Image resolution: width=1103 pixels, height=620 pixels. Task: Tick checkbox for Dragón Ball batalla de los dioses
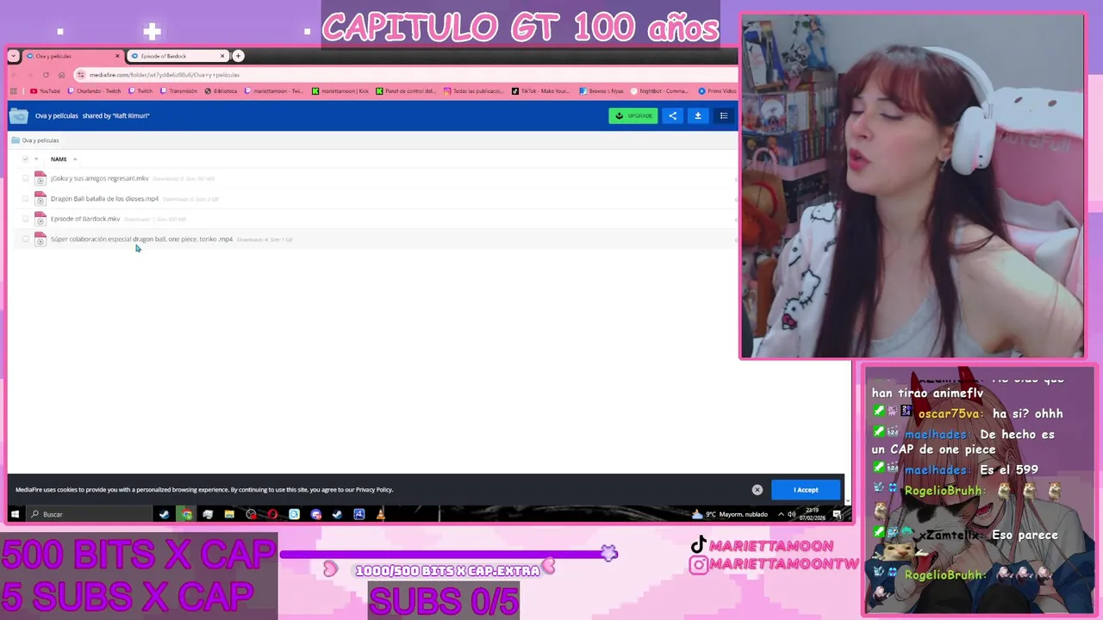point(25,199)
